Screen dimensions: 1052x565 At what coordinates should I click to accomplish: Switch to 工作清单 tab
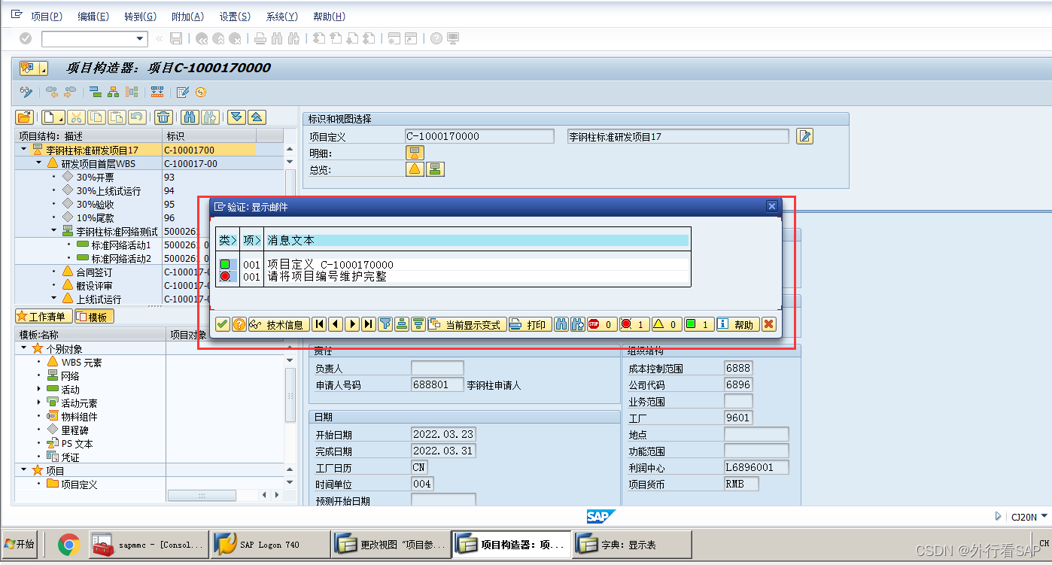click(44, 317)
